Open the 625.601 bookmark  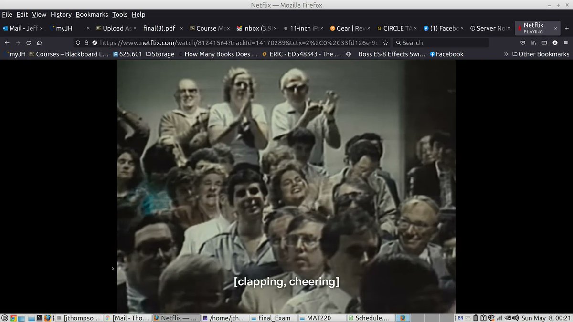(x=127, y=54)
